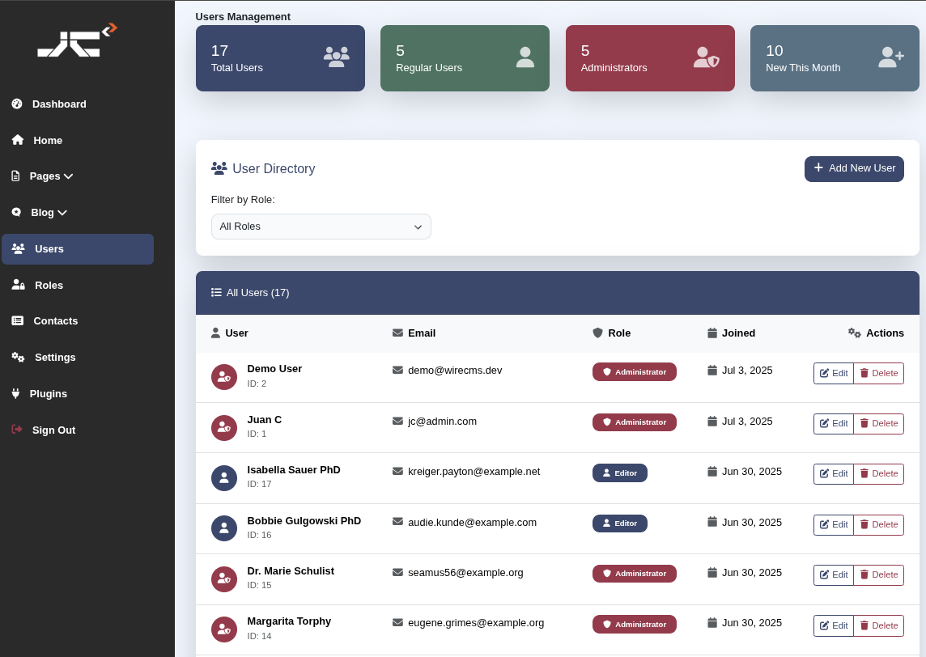Click the Home house icon

[18, 140]
